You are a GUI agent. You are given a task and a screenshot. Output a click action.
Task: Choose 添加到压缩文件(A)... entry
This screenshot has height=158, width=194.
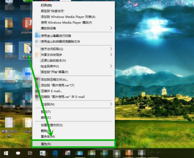(x=54, y=80)
